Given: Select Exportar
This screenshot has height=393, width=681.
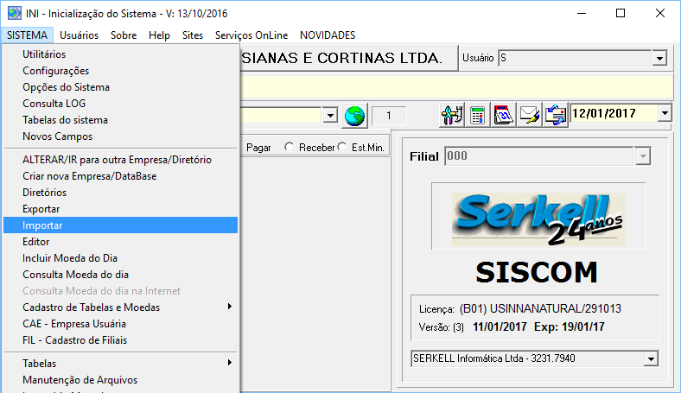Looking at the screenshot, I should (121, 209).
